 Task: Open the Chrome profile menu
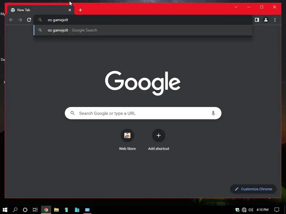(266, 20)
